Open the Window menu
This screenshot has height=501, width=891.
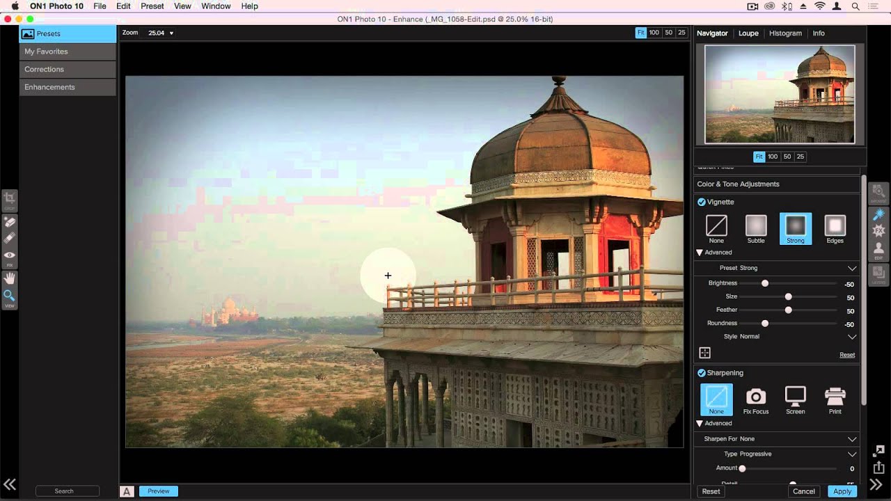[x=216, y=6]
